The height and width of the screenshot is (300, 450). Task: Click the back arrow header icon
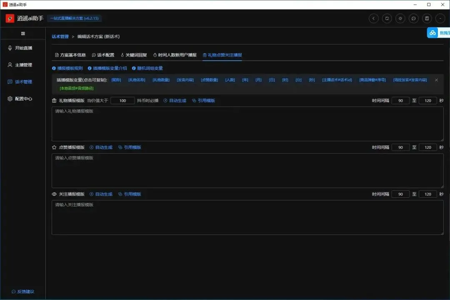pos(373,19)
